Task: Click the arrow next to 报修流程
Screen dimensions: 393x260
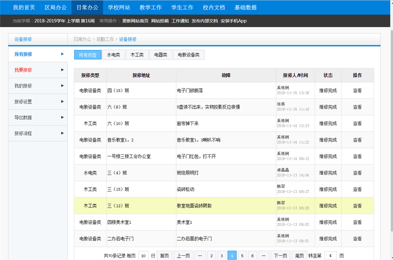Action: tap(63, 133)
